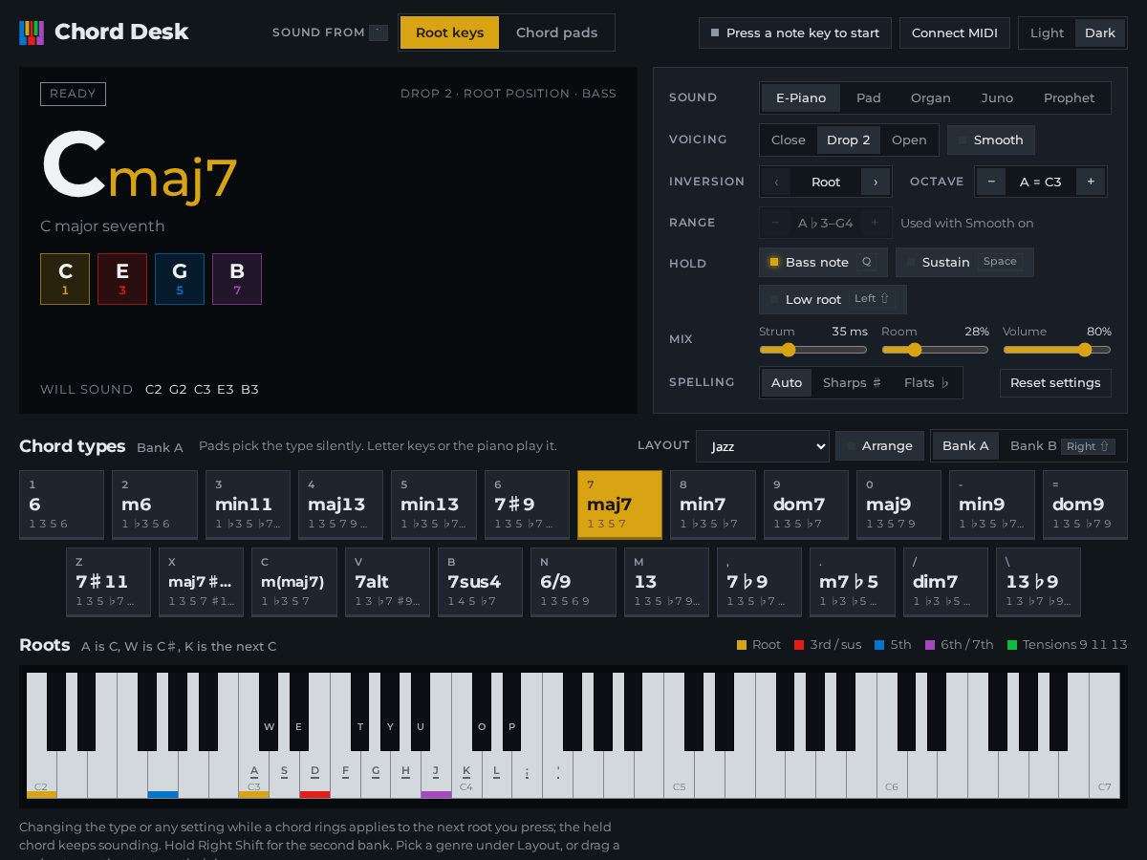This screenshot has height=860, width=1147.
Task: Click the C root note chip
Action: (x=65, y=279)
